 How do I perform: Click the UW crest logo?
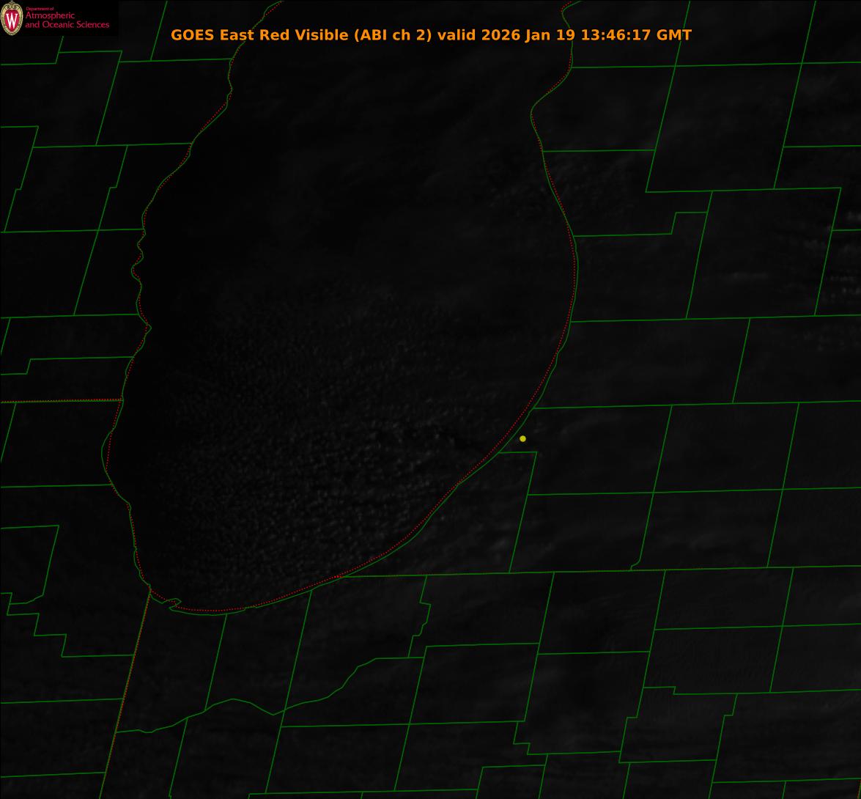pos(12,18)
